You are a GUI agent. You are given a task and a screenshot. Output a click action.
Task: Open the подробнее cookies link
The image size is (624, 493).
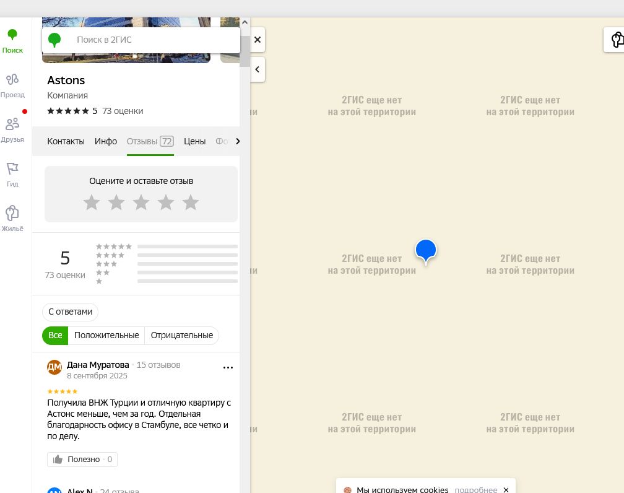coord(476,489)
